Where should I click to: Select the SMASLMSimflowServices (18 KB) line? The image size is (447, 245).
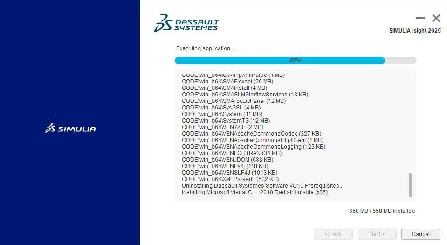pyautogui.click(x=245, y=95)
